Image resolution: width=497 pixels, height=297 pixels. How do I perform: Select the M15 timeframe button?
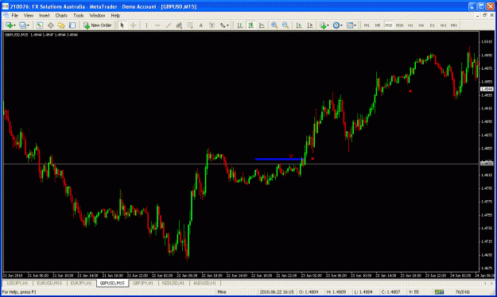pos(389,25)
